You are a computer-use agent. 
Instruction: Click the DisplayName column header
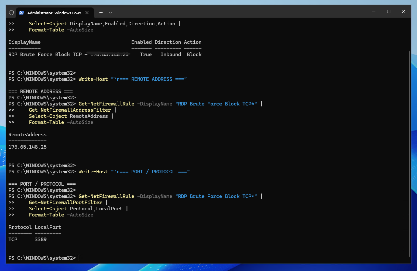(x=25, y=42)
